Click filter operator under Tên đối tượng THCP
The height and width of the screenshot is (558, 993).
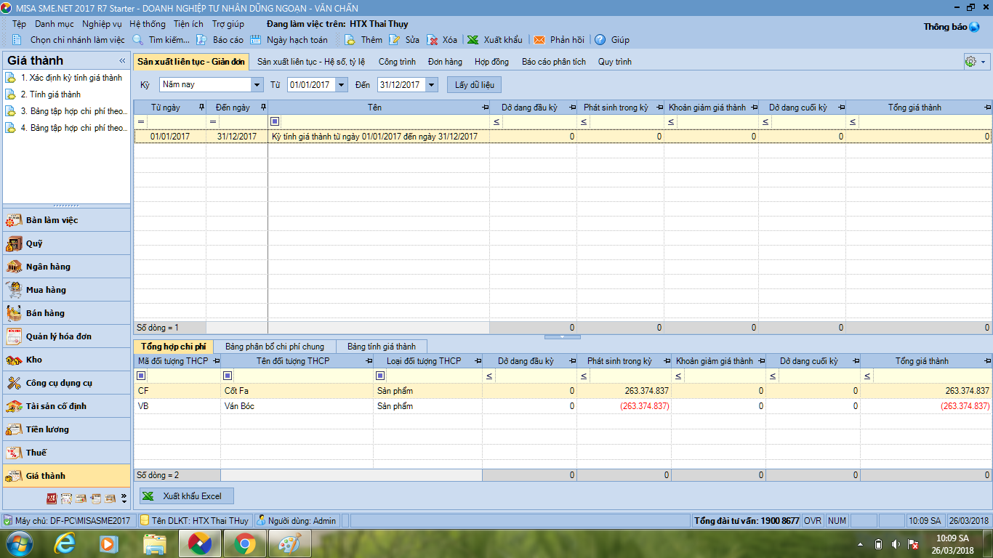[228, 376]
